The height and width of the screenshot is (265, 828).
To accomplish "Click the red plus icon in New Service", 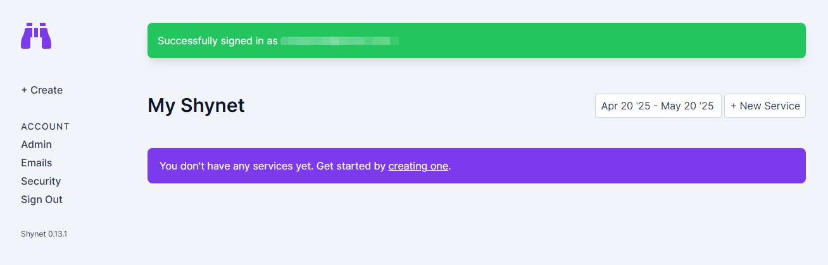I will click(x=734, y=106).
